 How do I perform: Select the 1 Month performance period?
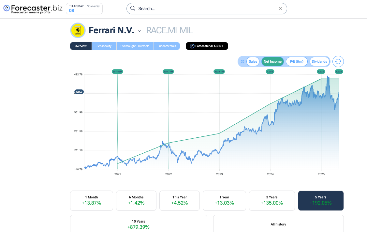(92, 200)
